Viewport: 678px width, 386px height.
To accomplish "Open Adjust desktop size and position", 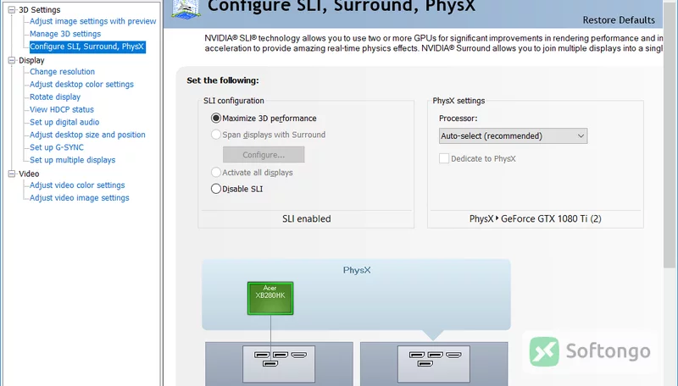I will [87, 135].
